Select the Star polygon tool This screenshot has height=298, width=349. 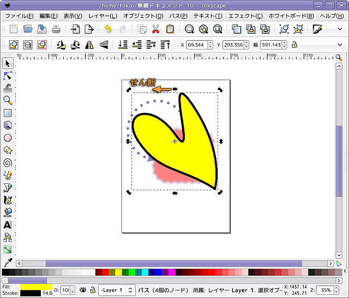tap(8, 150)
